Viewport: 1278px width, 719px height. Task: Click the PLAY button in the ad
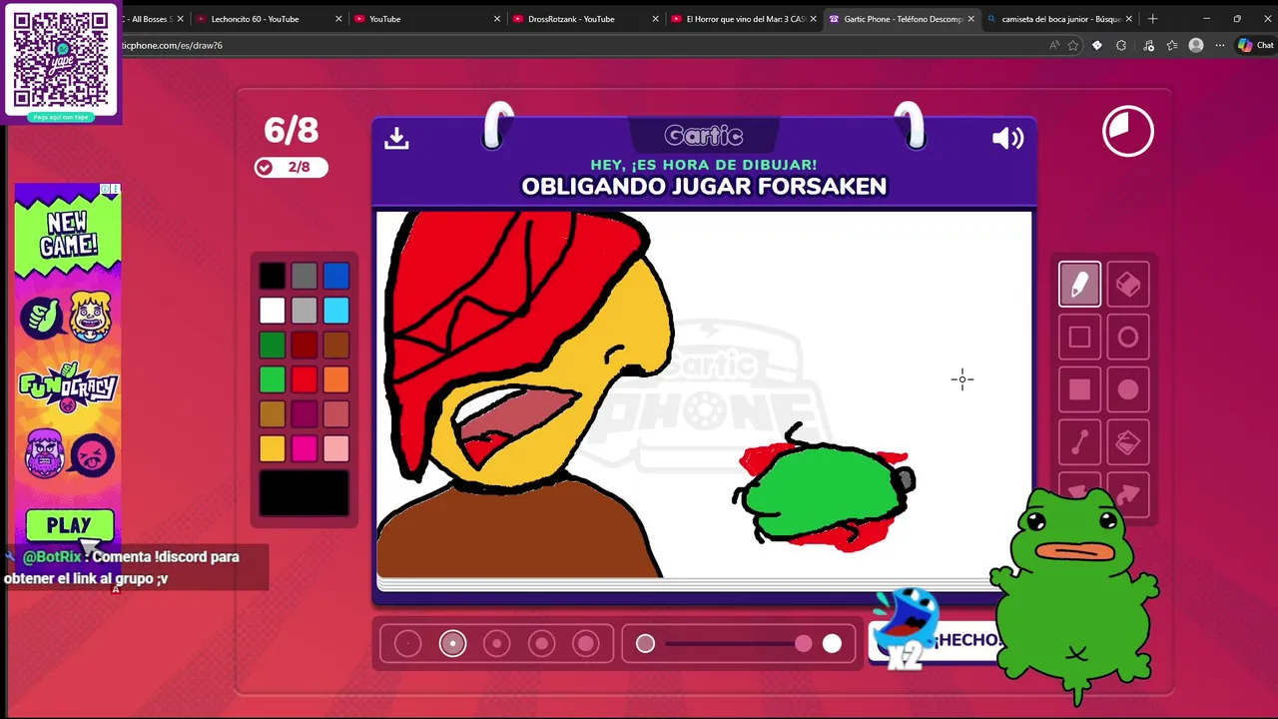pyautogui.click(x=69, y=525)
